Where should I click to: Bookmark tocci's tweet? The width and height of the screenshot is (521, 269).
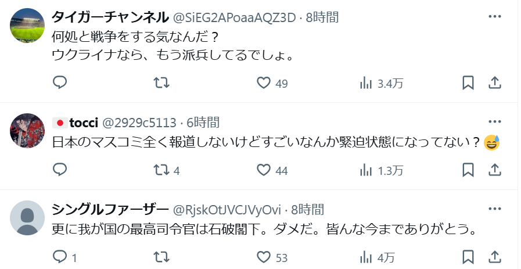coord(468,170)
